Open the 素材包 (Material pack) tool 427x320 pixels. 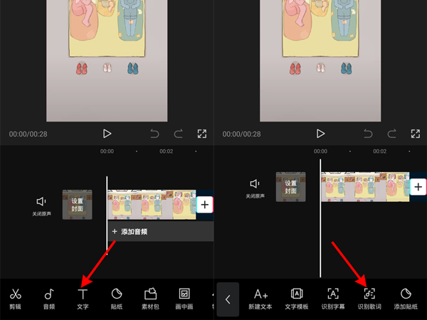[150, 299]
